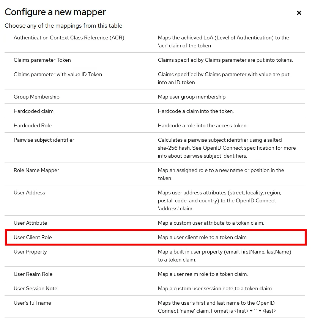This screenshot has width=312, height=324.
Task: Select Authentication Context Class Reference (ACR) mapper
Action: 69,38
